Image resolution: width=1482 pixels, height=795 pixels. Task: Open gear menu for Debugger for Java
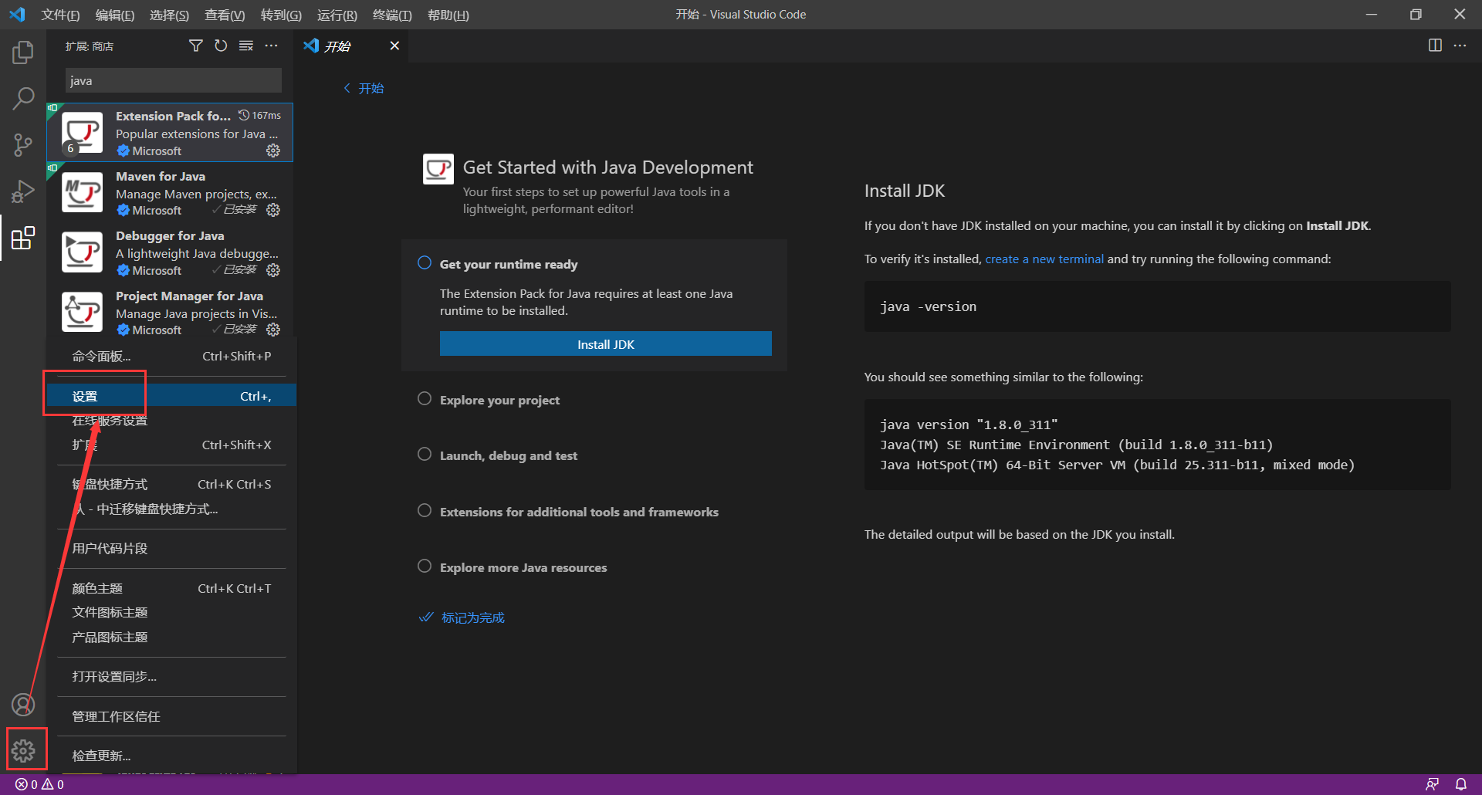tap(273, 270)
